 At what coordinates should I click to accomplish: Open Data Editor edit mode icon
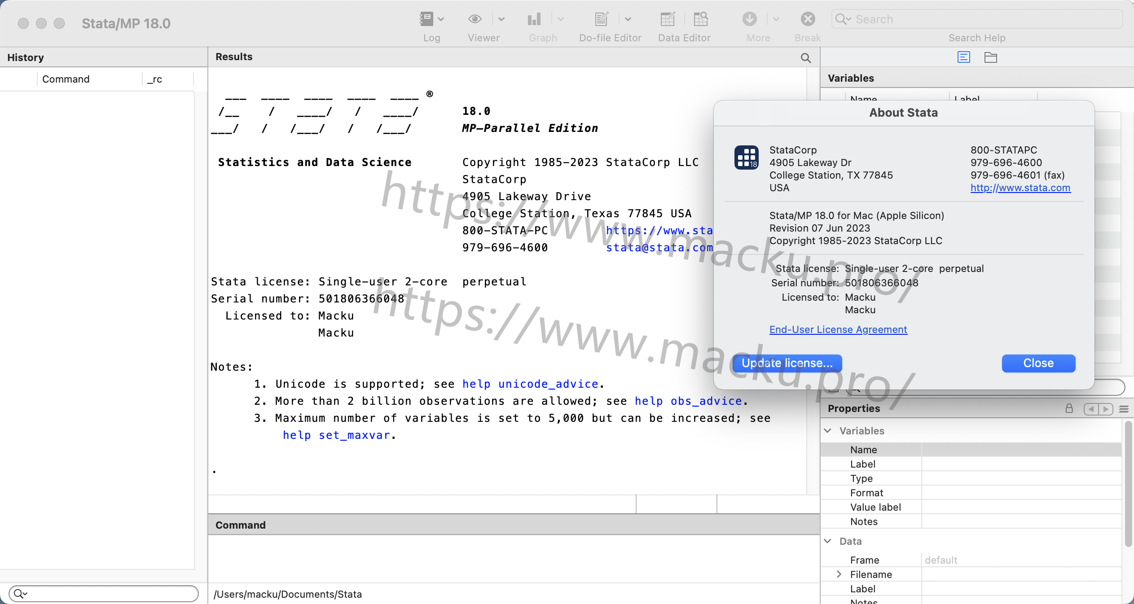click(x=668, y=19)
